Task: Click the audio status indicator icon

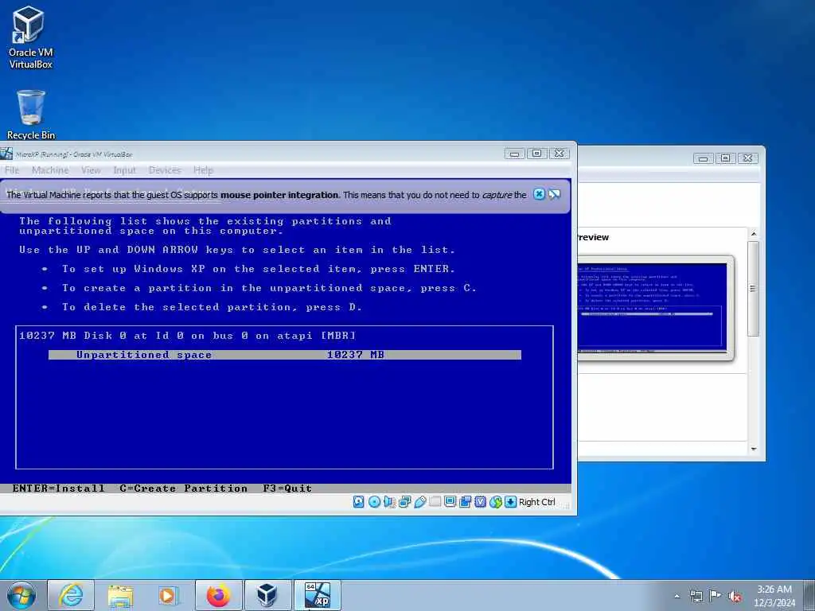Action: coord(389,502)
